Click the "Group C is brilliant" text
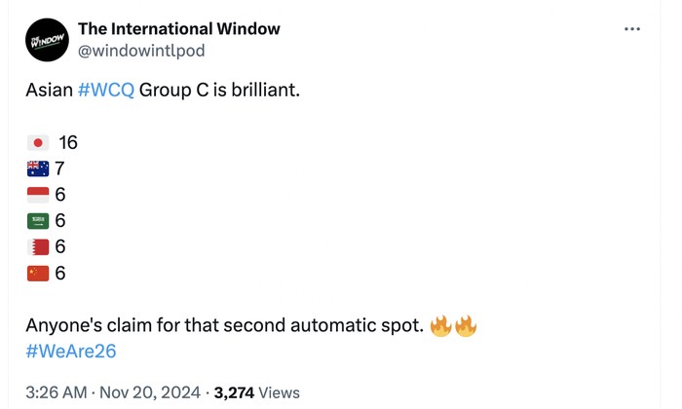682x409 pixels. pos(219,91)
